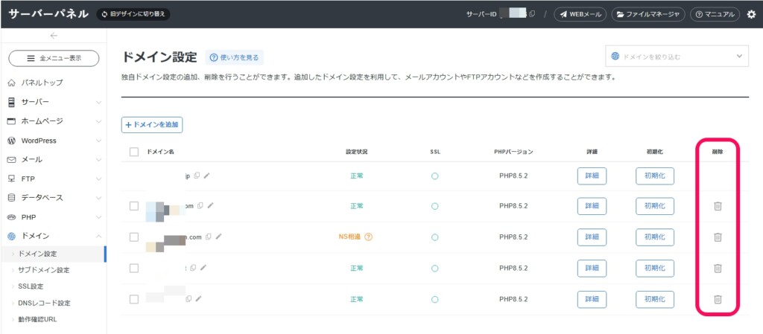
Task: Click pencil edit icon in first domain row
Action: pos(207,176)
